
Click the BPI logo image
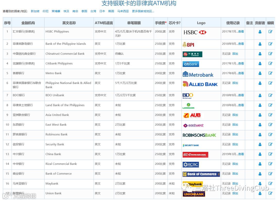188,44
